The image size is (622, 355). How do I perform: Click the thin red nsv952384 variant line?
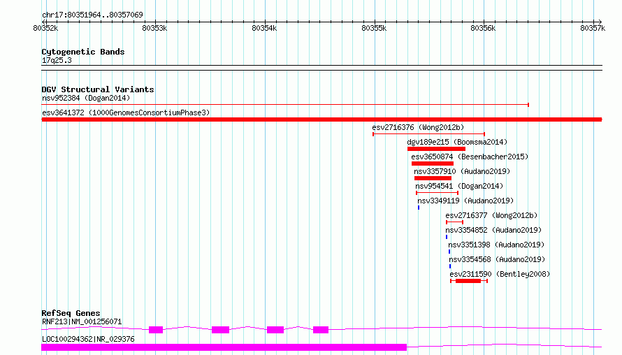[x=285, y=105]
